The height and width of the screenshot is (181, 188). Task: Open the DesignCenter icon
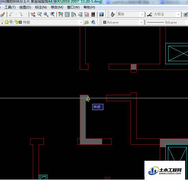(67, 14)
